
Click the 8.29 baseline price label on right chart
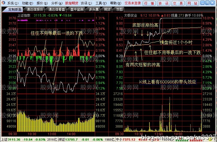120,56
